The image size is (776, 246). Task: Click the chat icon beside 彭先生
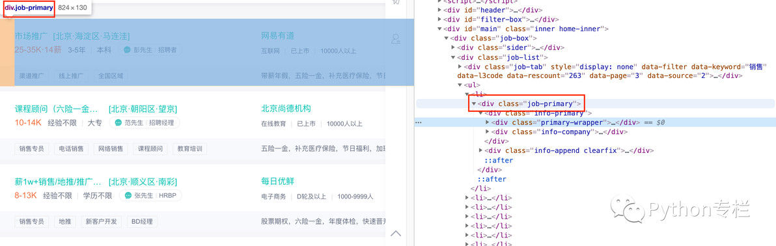(x=127, y=50)
